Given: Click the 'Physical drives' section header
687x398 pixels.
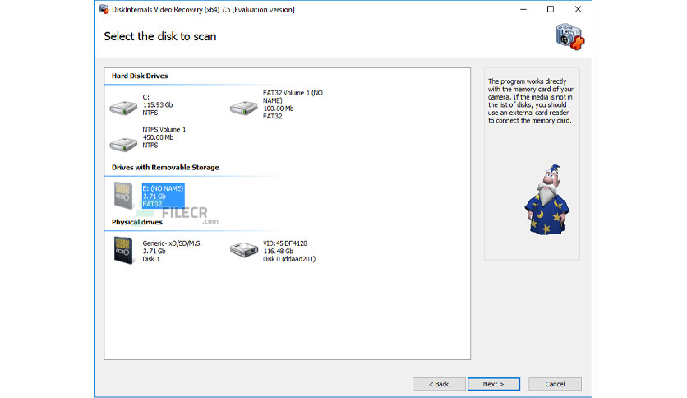Looking at the screenshot, I should pyautogui.click(x=137, y=222).
